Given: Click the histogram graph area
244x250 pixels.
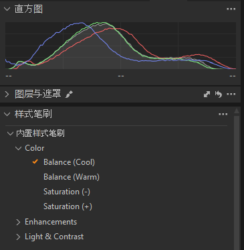Looking at the screenshot, I should 120,46.
